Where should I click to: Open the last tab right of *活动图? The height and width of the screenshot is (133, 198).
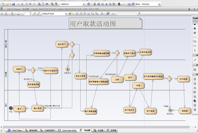point(112,131)
